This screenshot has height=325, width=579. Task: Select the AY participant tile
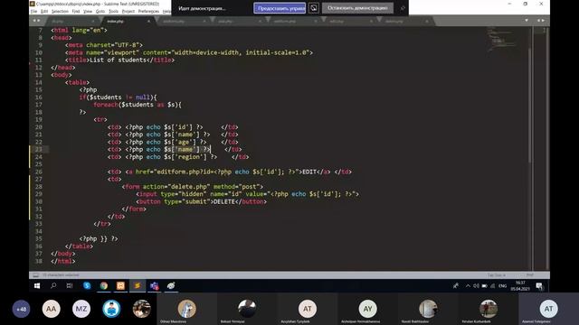pos(368,309)
